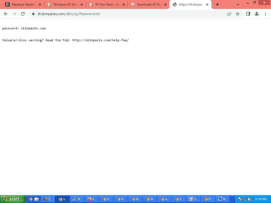Launch Chrome from quick launch icon
Viewport: 271px width, 203px height.
30,199
